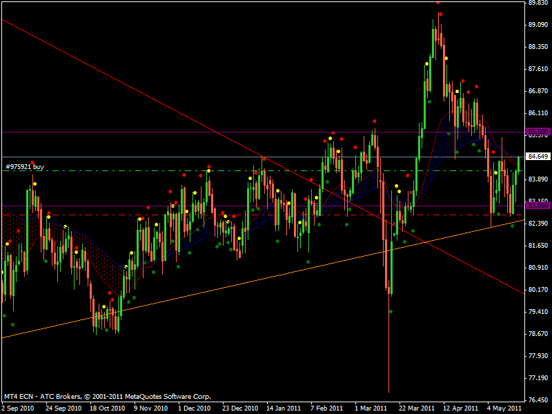The image size is (552, 414).
Task: Click the 1 Dec 2010 date label
Action: pos(195,408)
